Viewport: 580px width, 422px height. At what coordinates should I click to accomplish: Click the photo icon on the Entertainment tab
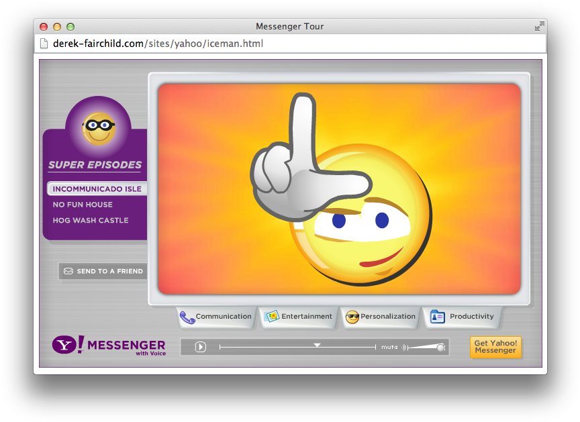272,316
